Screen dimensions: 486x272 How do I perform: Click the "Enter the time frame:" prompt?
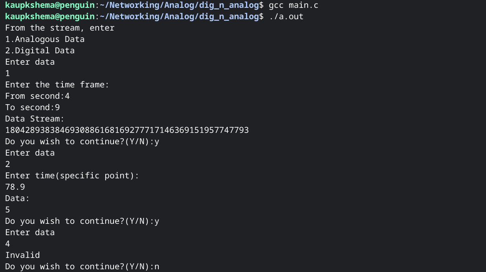pyautogui.click(x=57, y=85)
